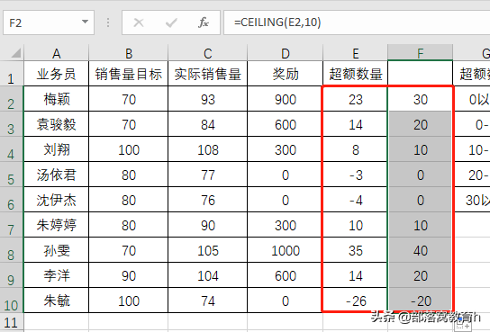Click the reward cell 1000
The height and width of the screenshot is (332, 490).
[x=285, y=250]
